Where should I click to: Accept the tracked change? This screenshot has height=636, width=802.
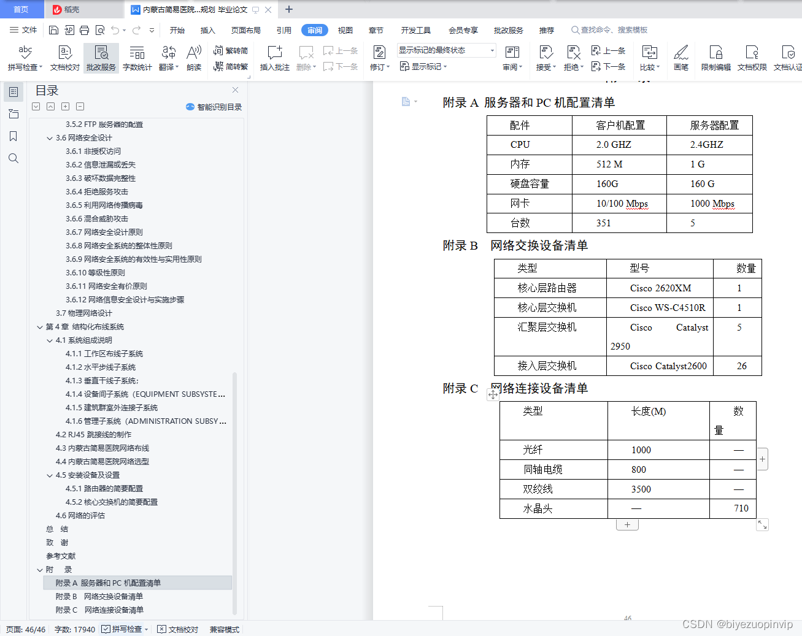click(546, 58)
